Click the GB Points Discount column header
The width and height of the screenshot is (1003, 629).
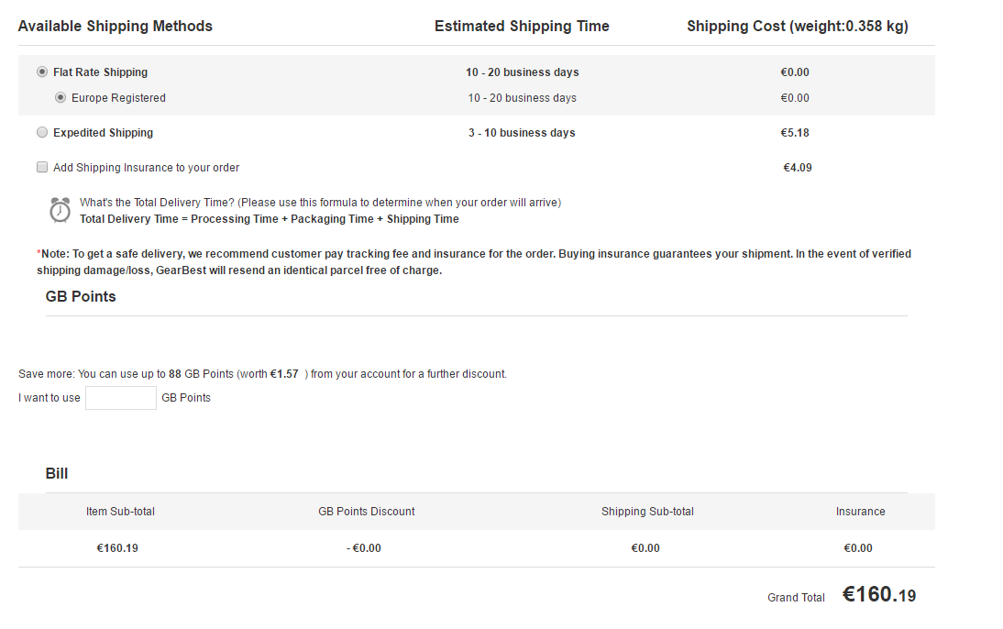(367, 512)
